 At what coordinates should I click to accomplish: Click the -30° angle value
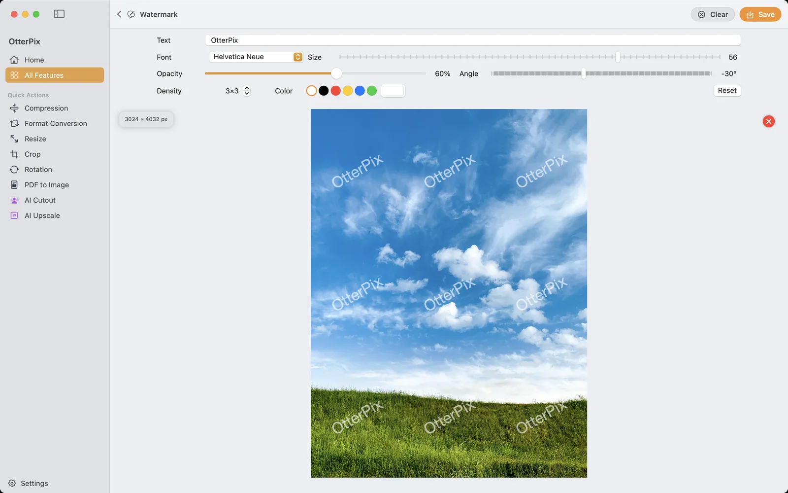pyautogui.click(x=728, y=73)
